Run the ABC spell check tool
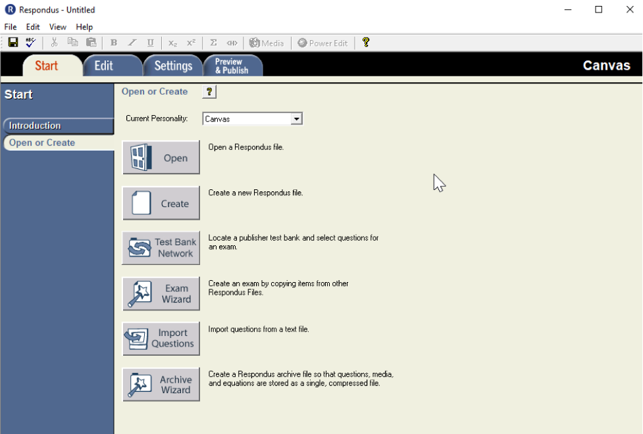The height and width of the screenshot is (434, 643). pos(31,43)
